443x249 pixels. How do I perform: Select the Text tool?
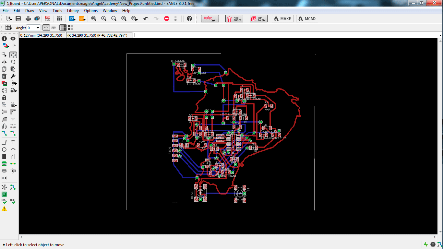pyautogui.click(x=13, y=142)
